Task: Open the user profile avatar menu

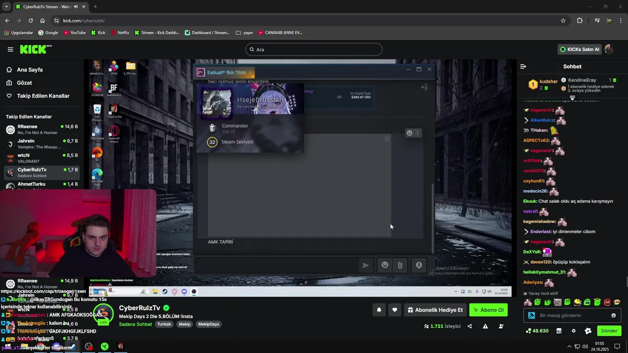Action: pyautogui.click(x=609, y=50)
